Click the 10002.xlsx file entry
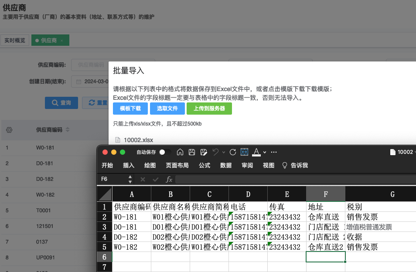The width and height of the screenshot is (416, 272). pyautogui.click(x=138, y=140)
